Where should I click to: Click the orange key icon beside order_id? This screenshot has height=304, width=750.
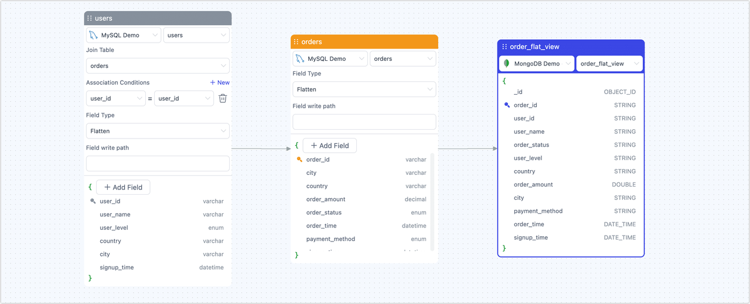[299, 160]
